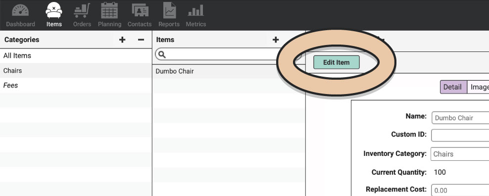Click the Custom ID input field

click(x=460, y=136)
